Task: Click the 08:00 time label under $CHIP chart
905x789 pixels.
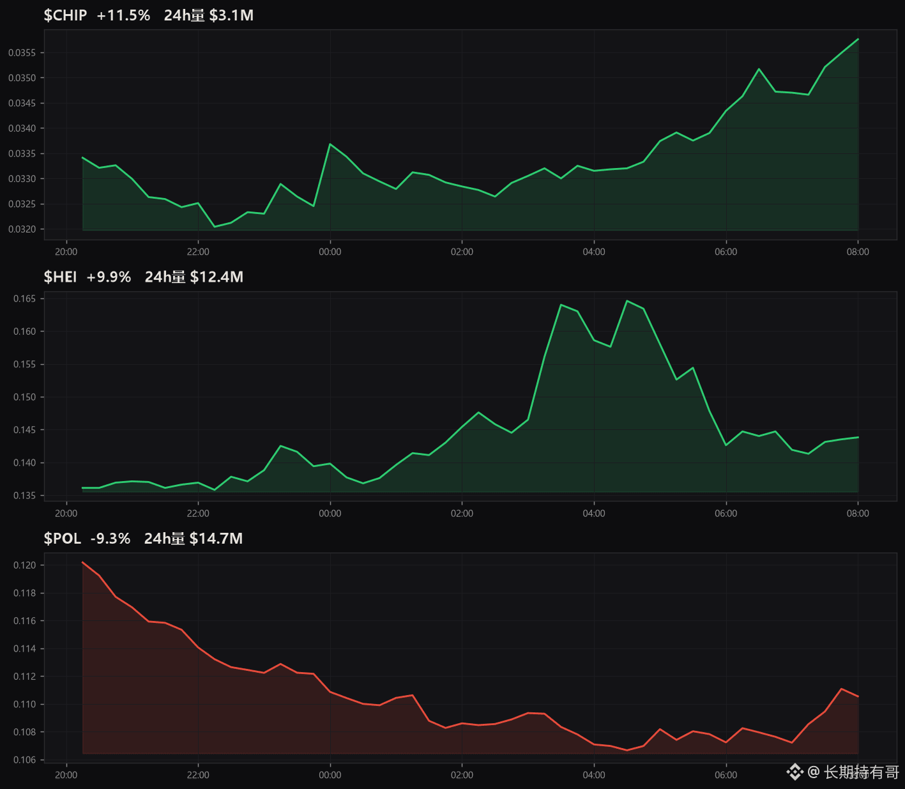Action: (x=858, y=252)
